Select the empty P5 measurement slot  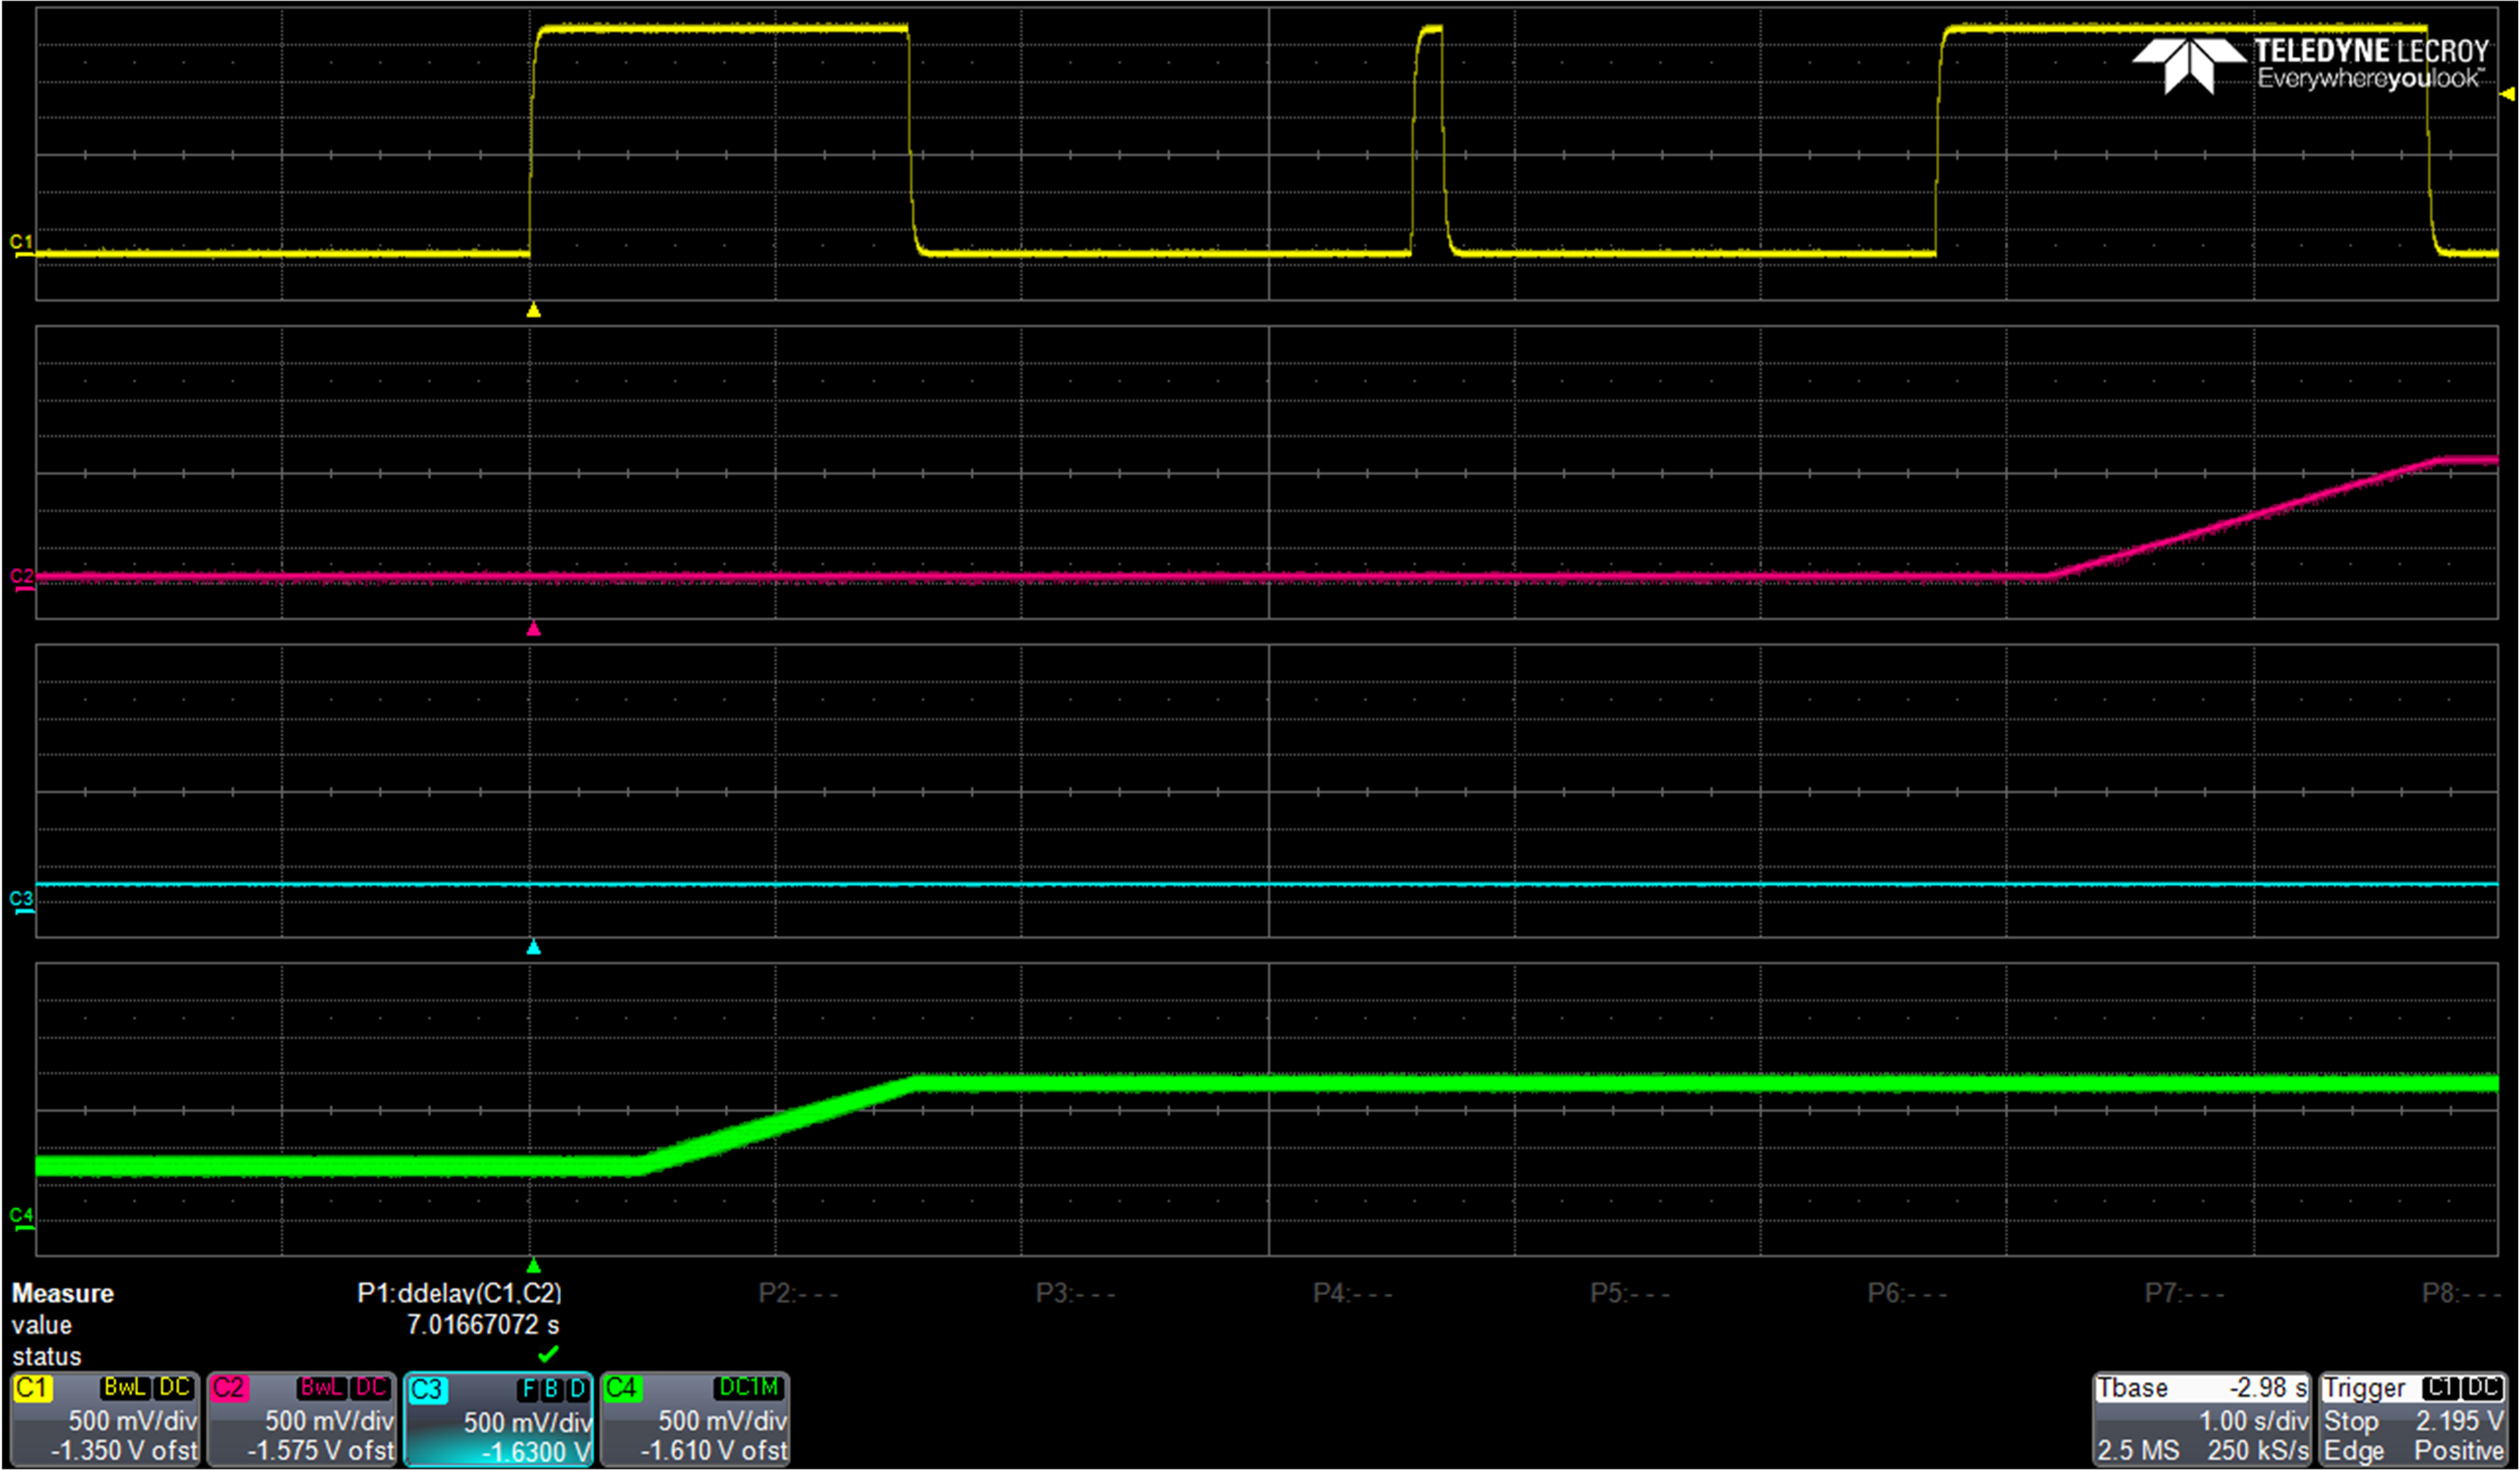tap(1629, 1293)
